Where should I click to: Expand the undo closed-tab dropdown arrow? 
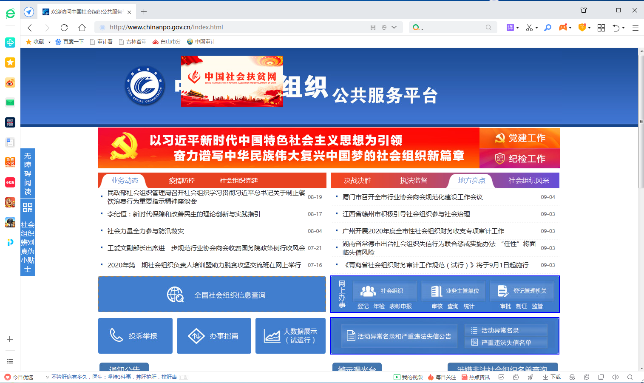[623, 28]
